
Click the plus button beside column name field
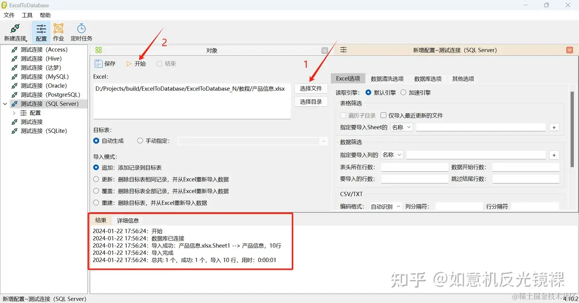[554, 155]
